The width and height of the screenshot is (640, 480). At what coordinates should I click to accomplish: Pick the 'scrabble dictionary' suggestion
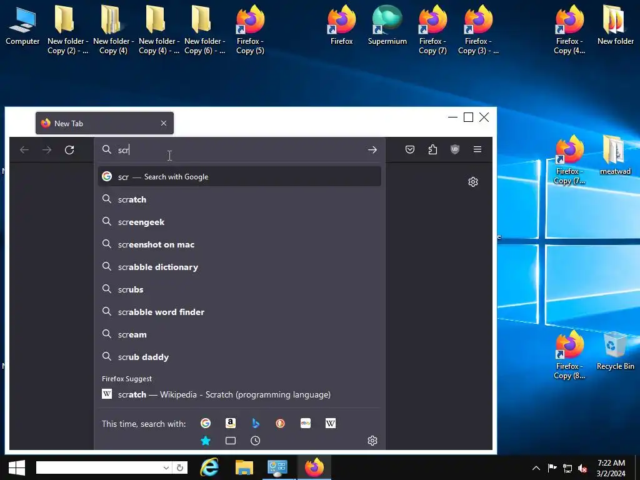tap(239, 267)
